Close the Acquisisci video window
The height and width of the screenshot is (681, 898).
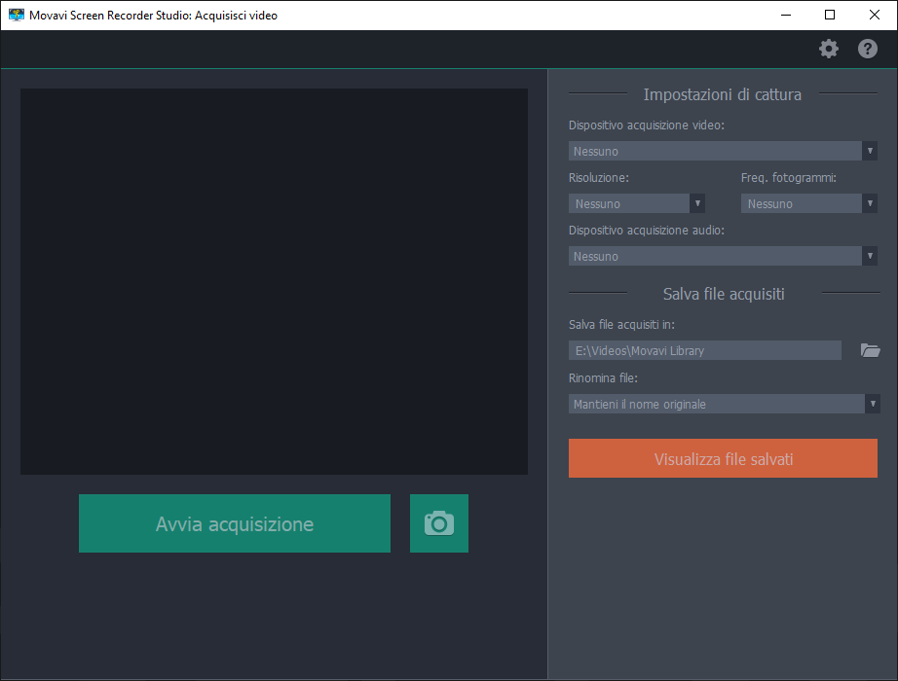point(875,15)
